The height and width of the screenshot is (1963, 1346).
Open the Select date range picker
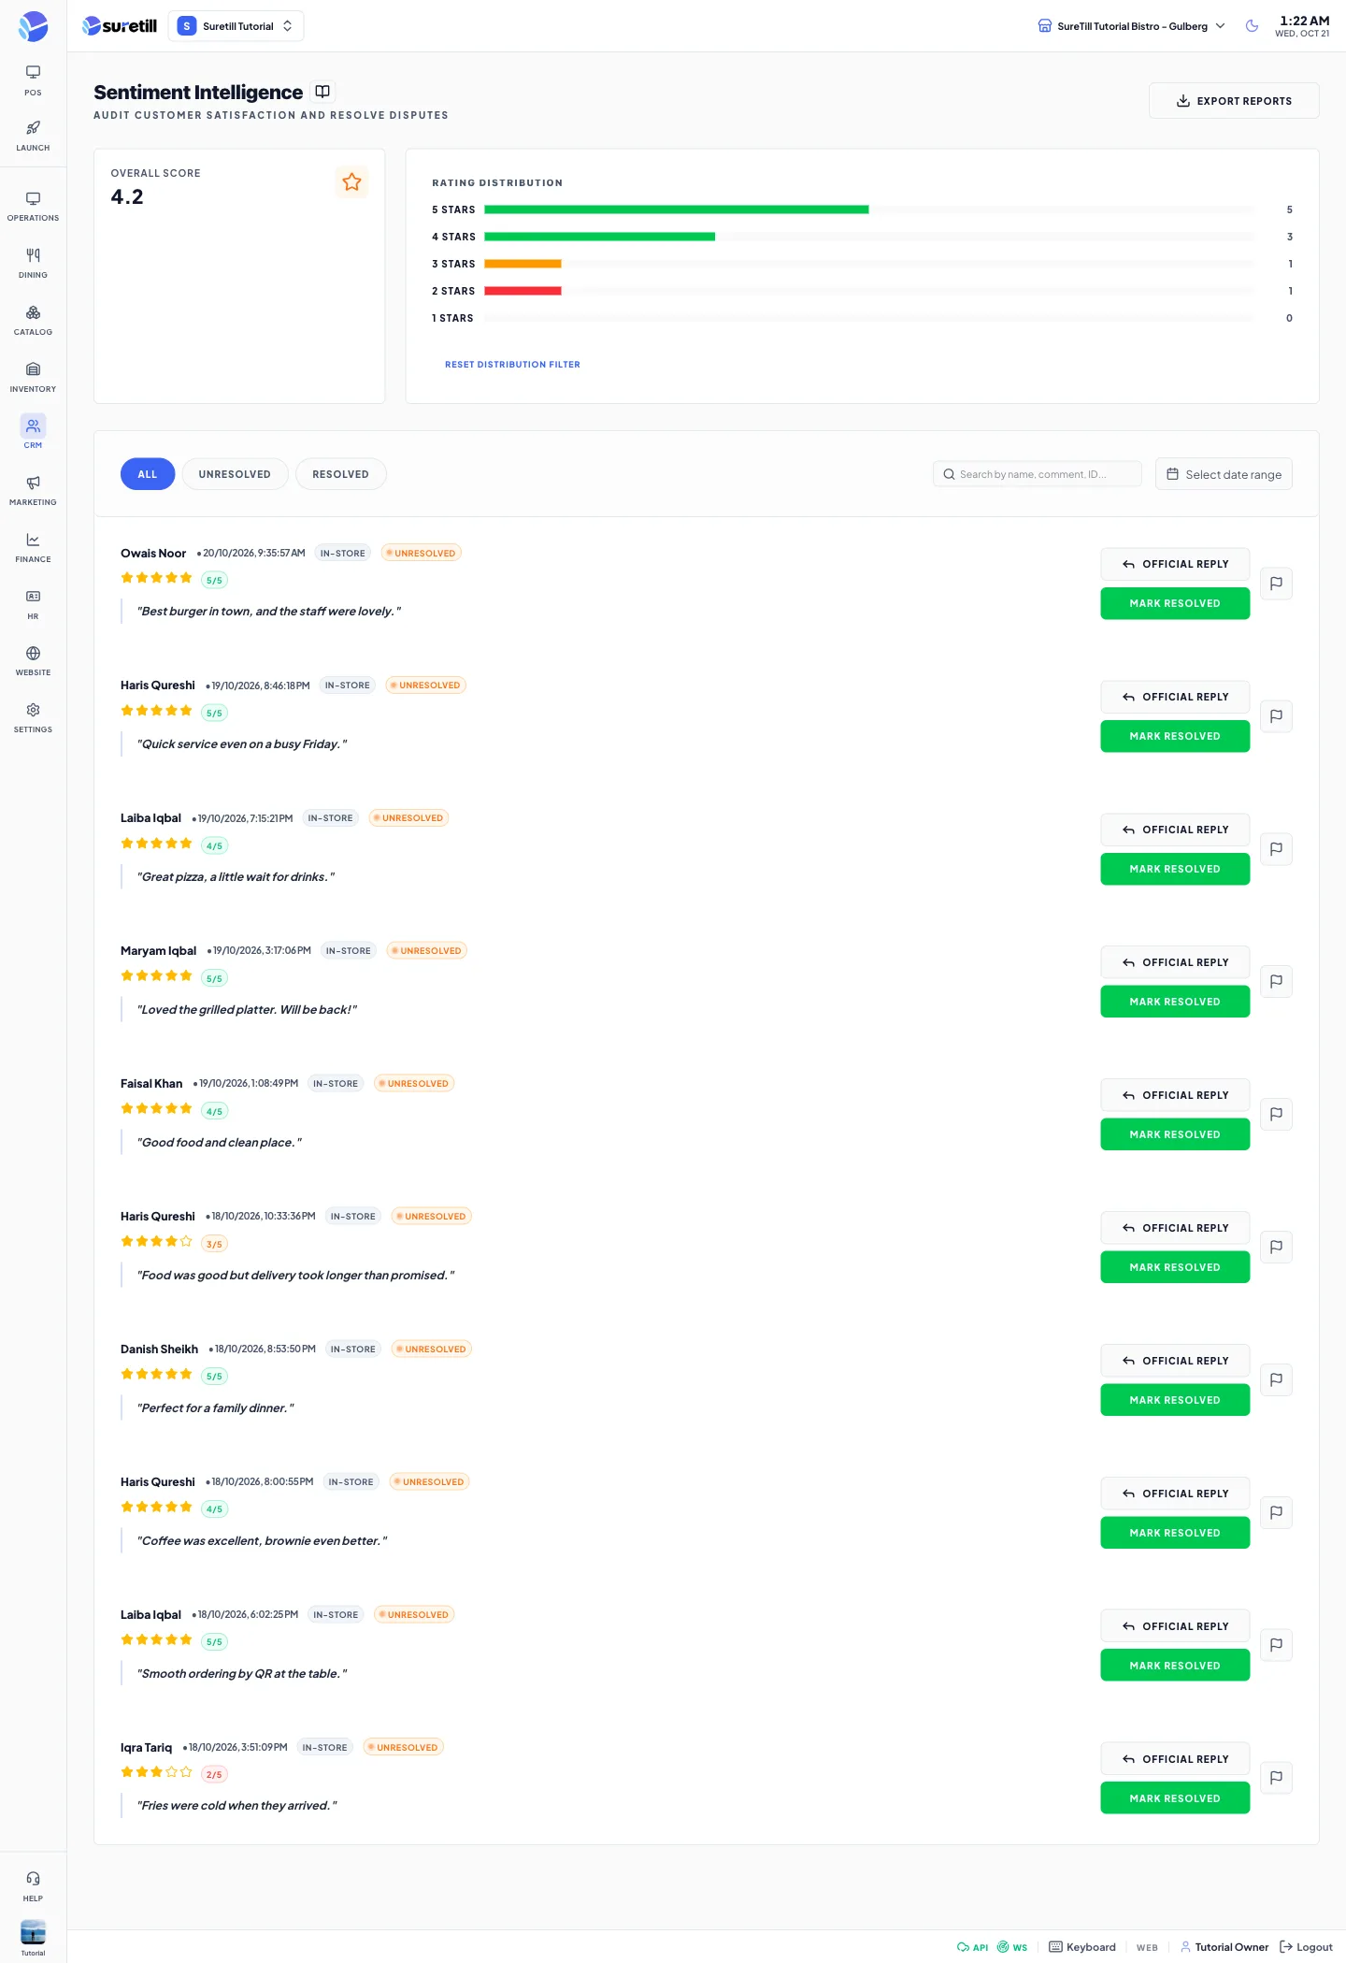(x=1224, y=474)
